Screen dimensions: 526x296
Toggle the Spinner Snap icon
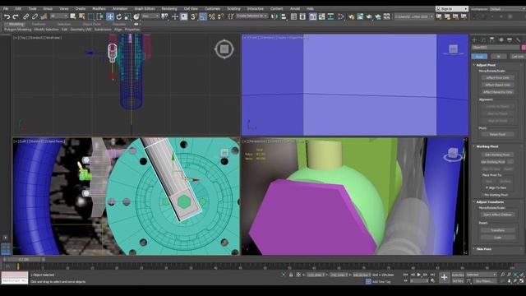click(221, 16)
